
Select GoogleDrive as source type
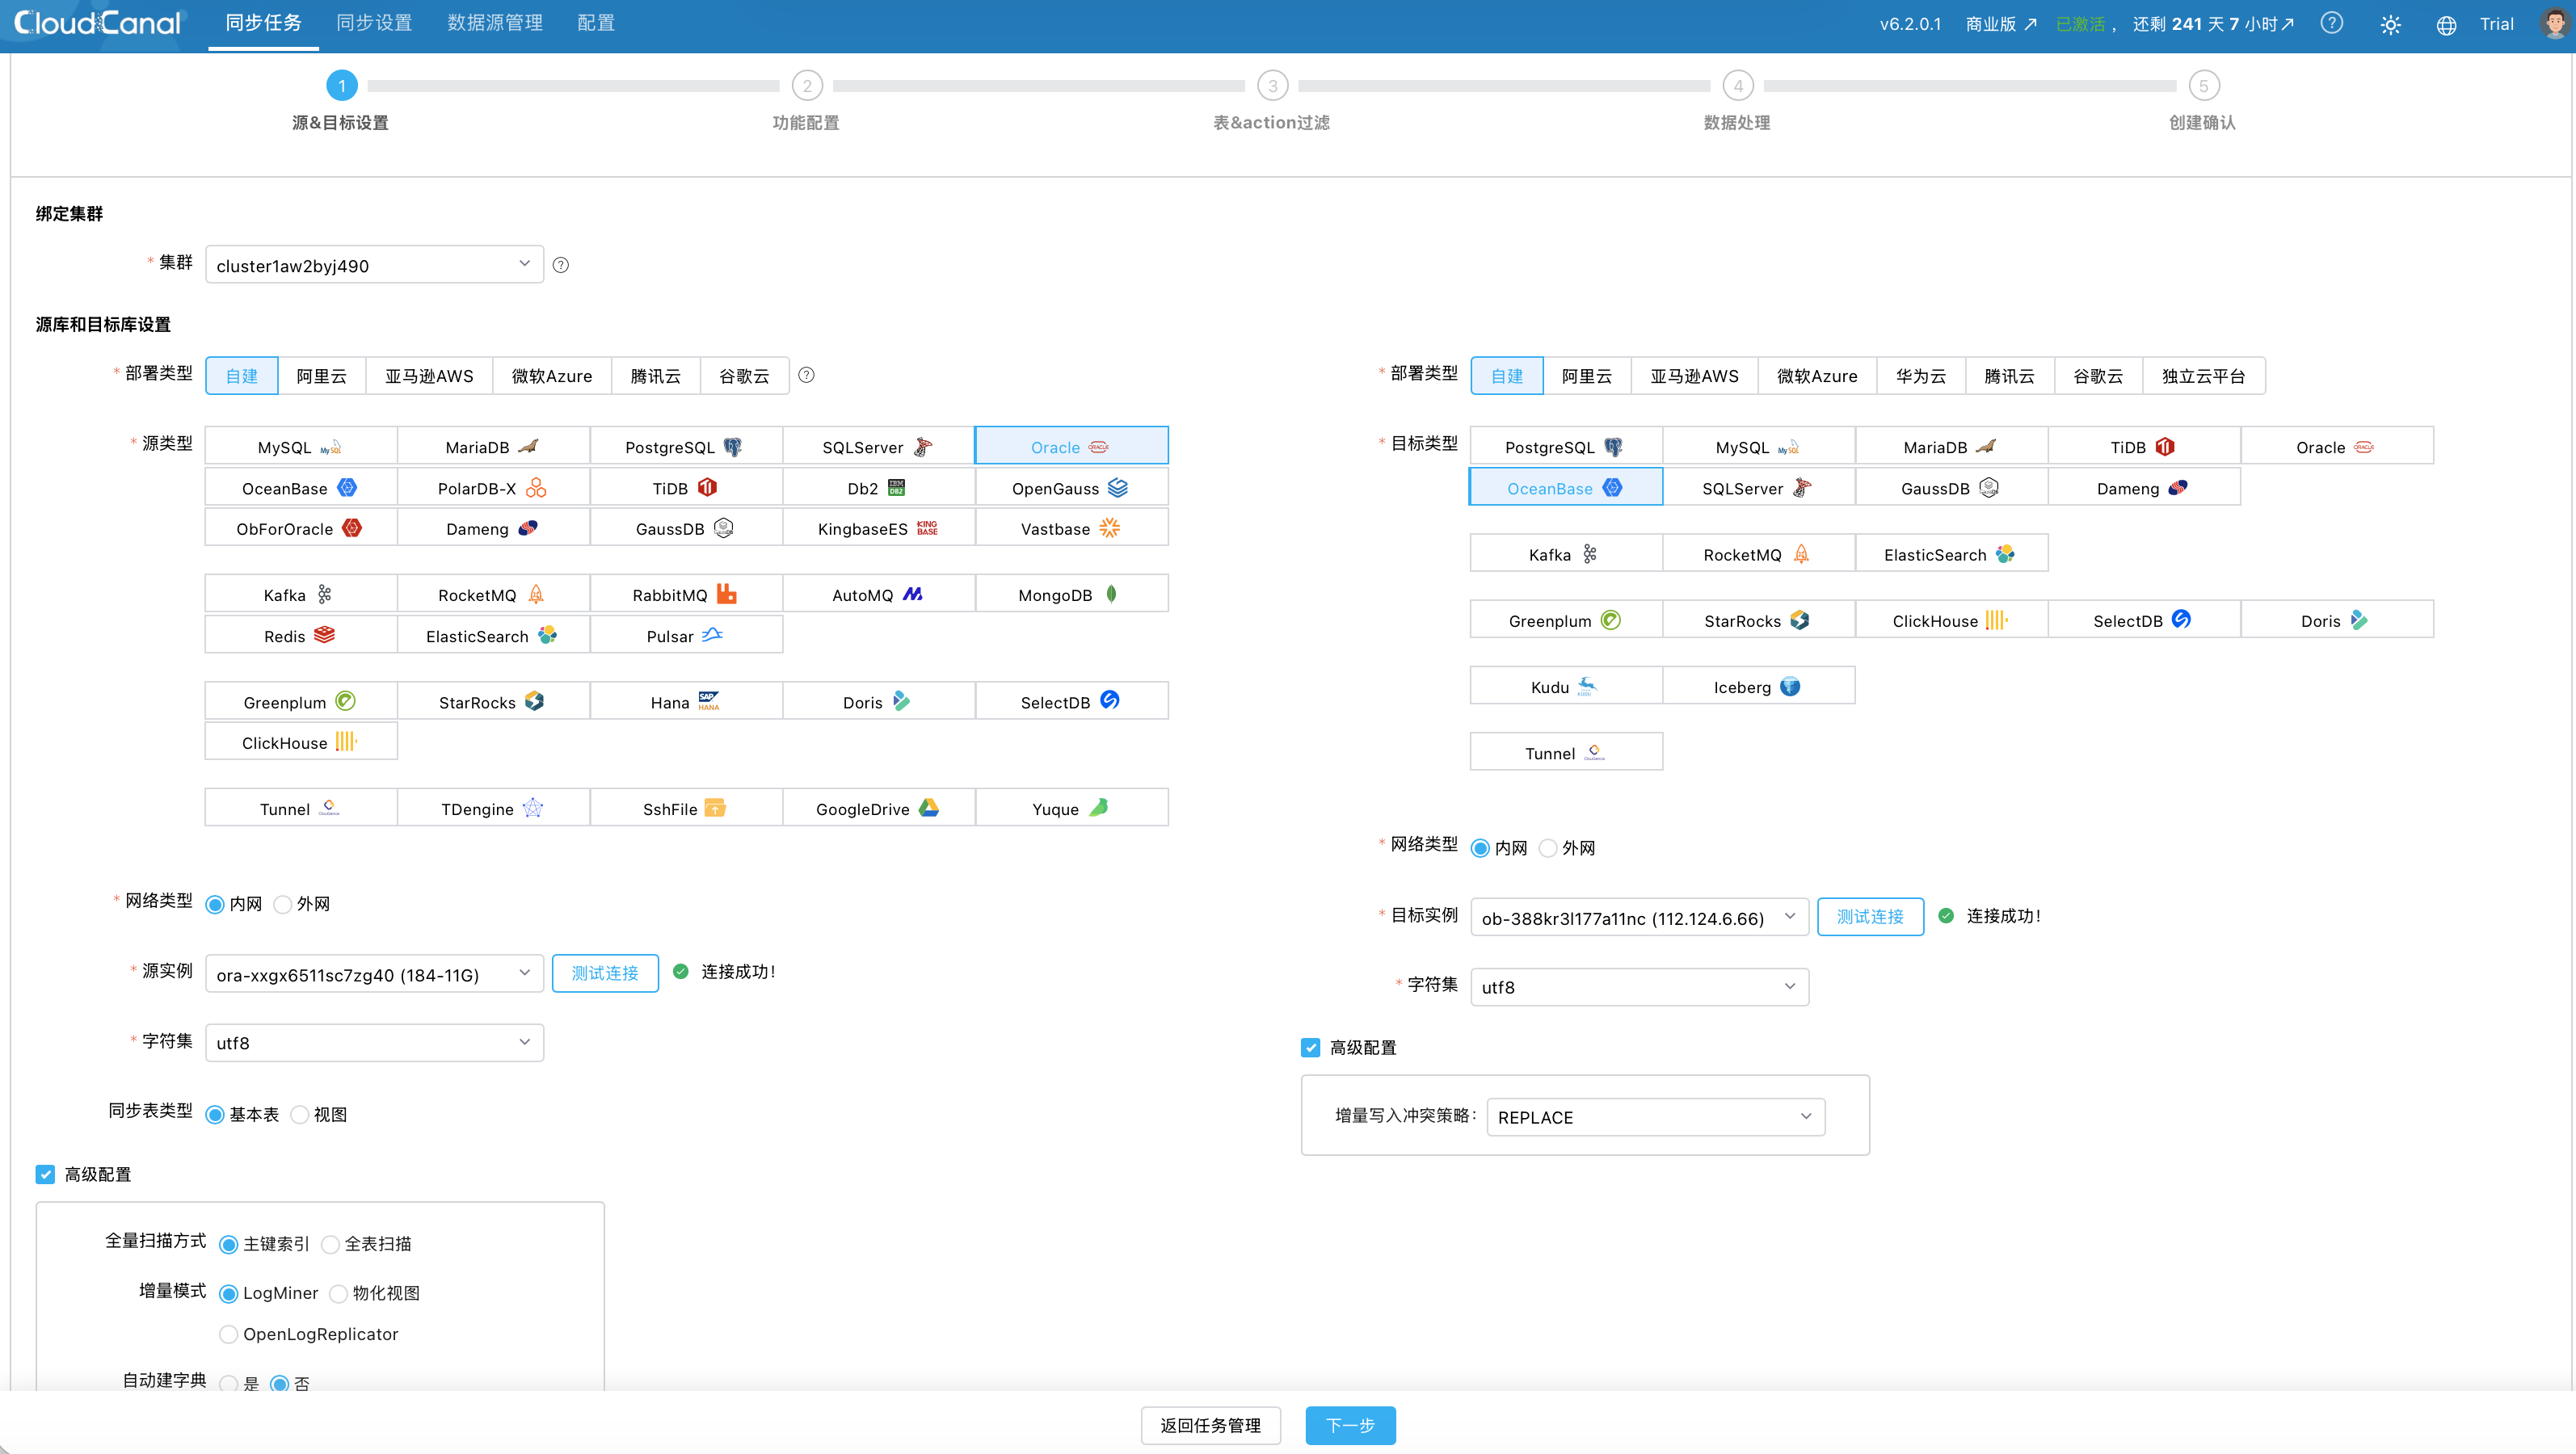click(878, 808)
